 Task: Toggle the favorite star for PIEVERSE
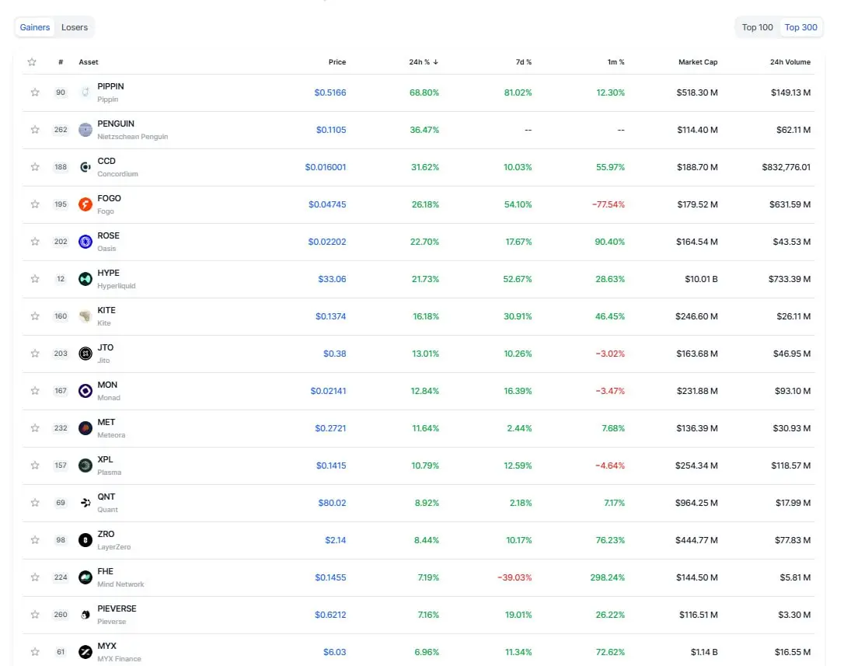point(35,615)
